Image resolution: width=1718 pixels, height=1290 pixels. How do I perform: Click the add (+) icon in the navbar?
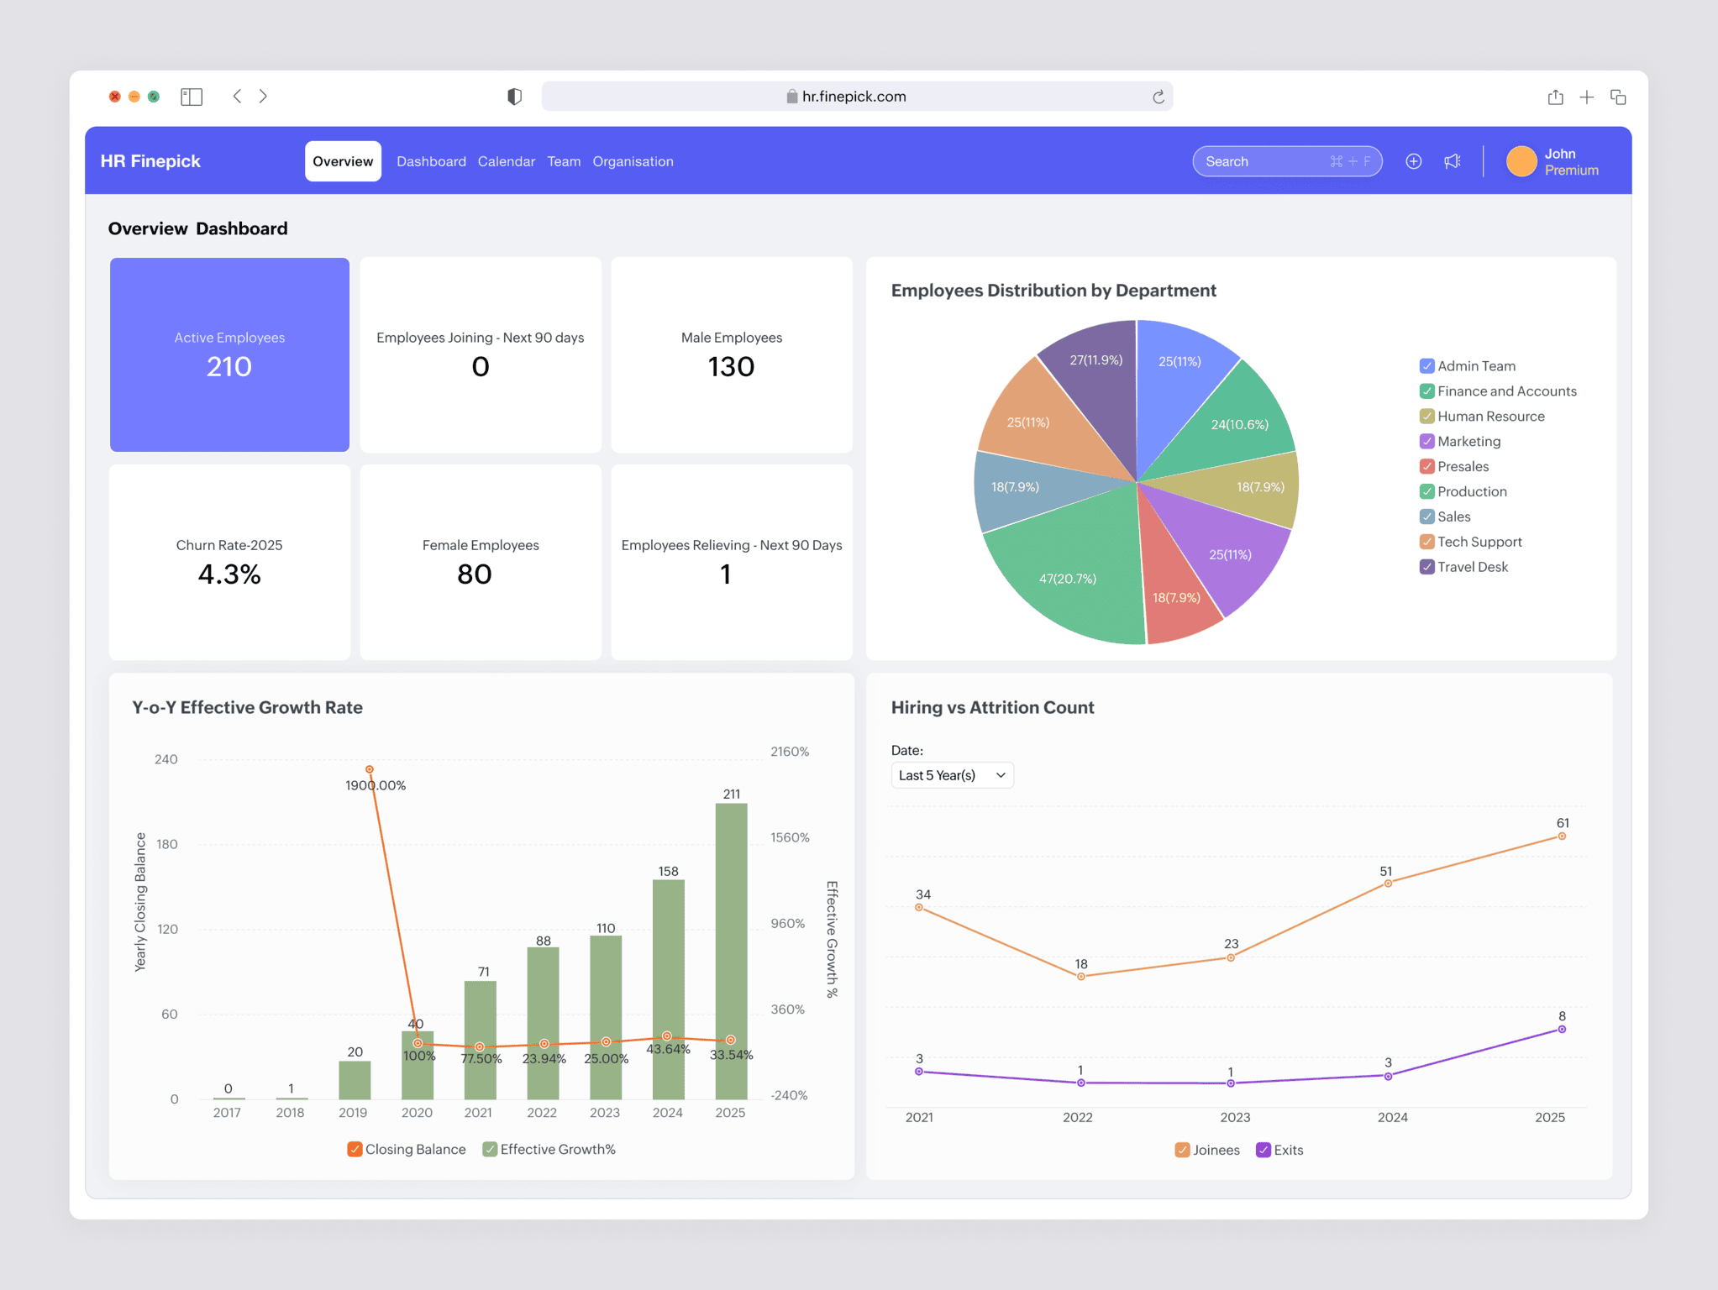[1414, 160]
